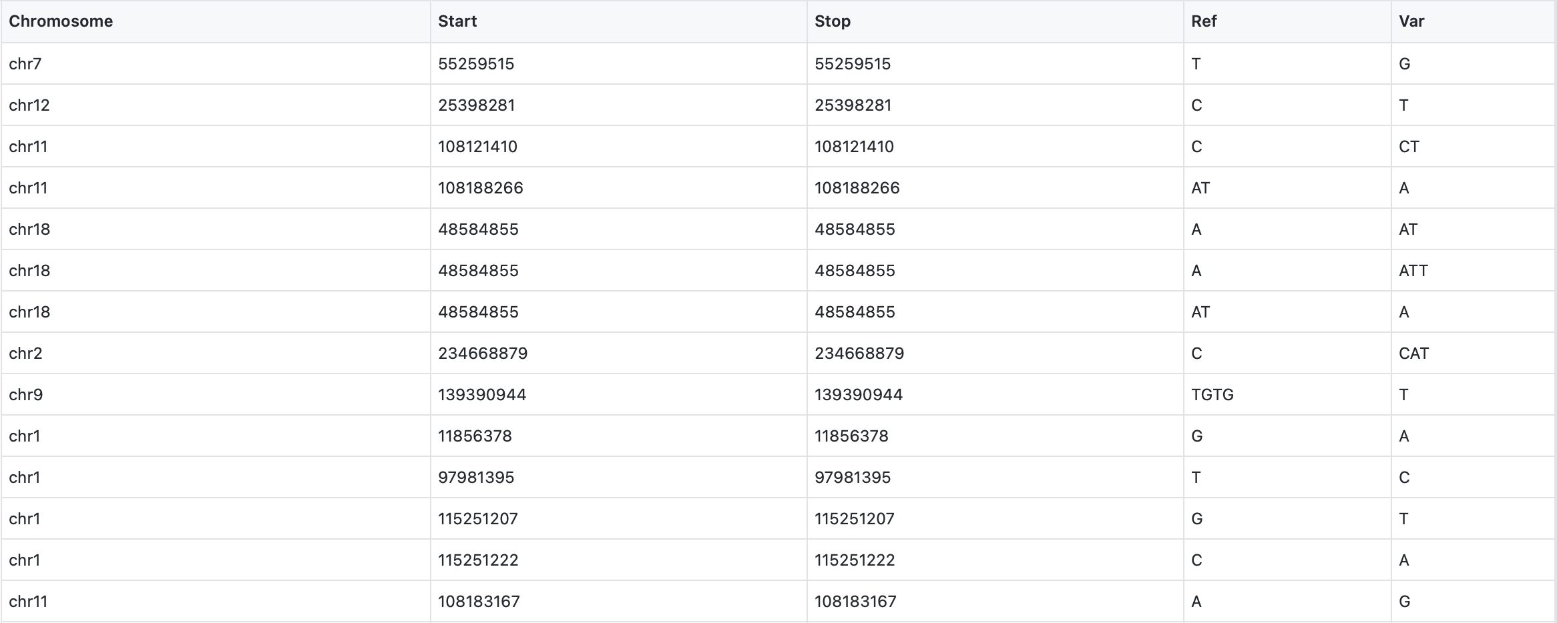The height and width of the screenshot is (623, 1557).
Task: Select the chr9 chromosome cell
Action: click(x=216, y=395)
